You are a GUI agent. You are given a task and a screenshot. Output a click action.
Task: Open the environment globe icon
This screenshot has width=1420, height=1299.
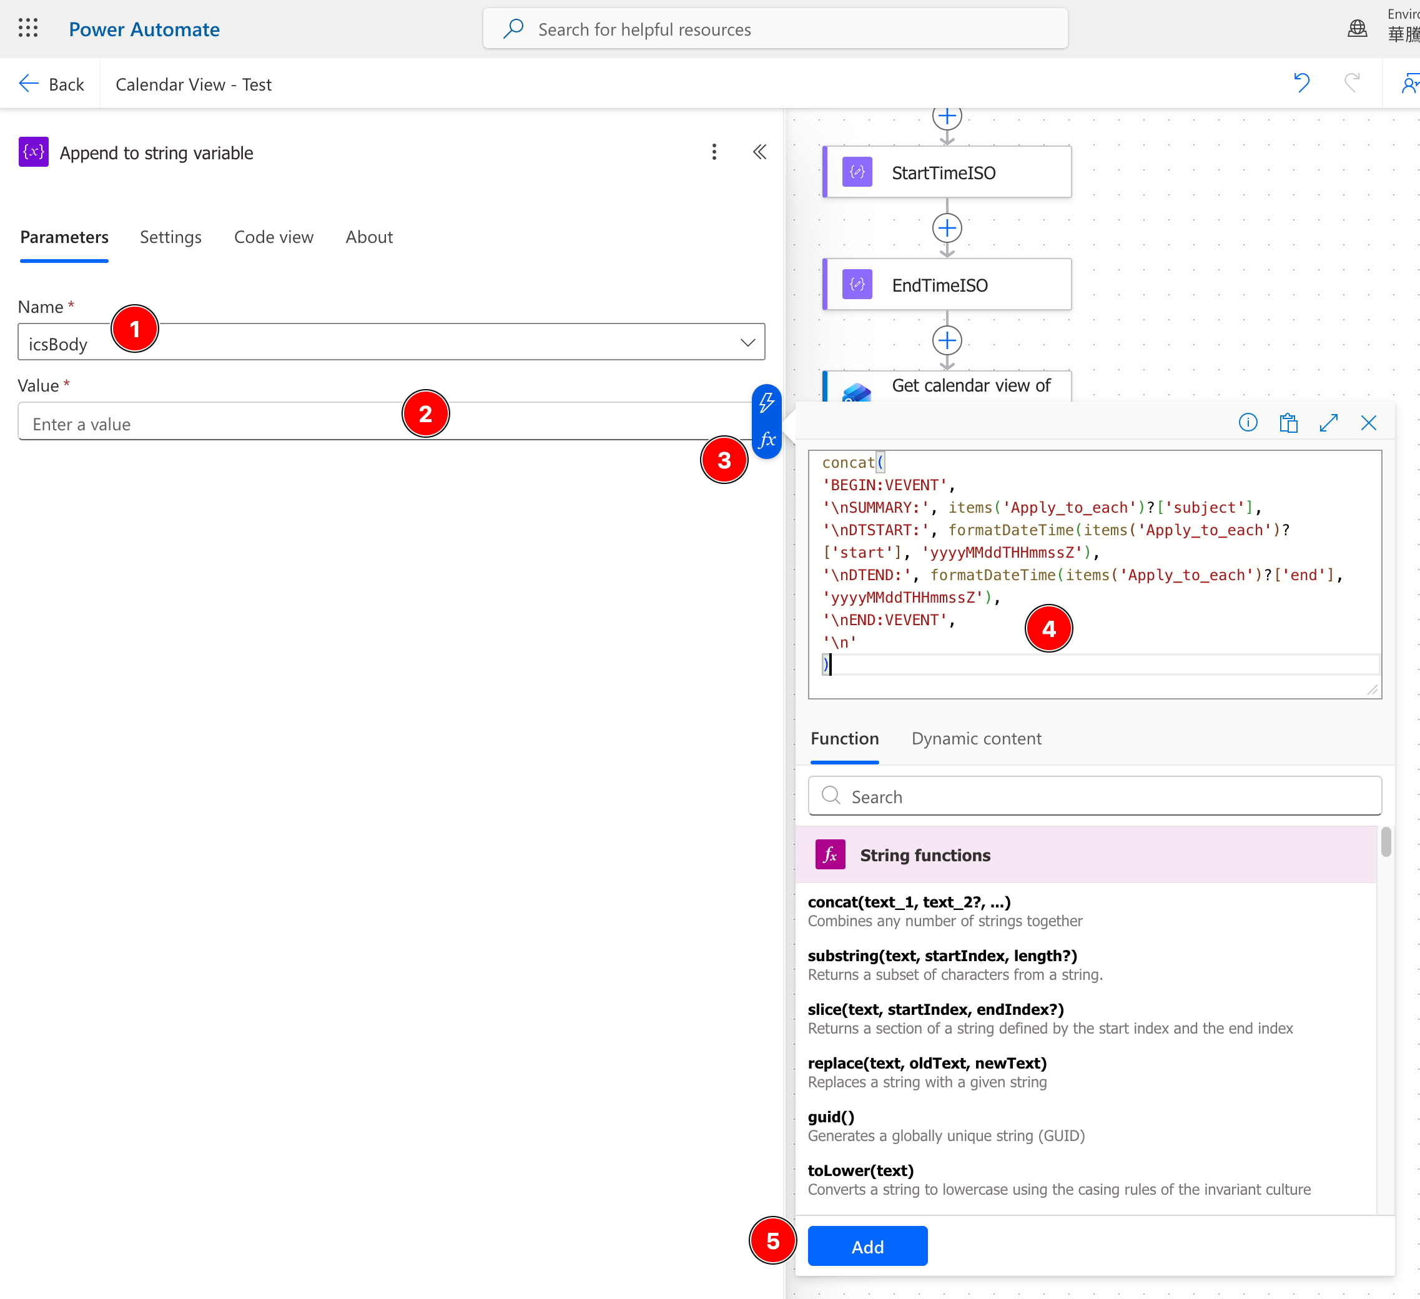[1356, 28]
